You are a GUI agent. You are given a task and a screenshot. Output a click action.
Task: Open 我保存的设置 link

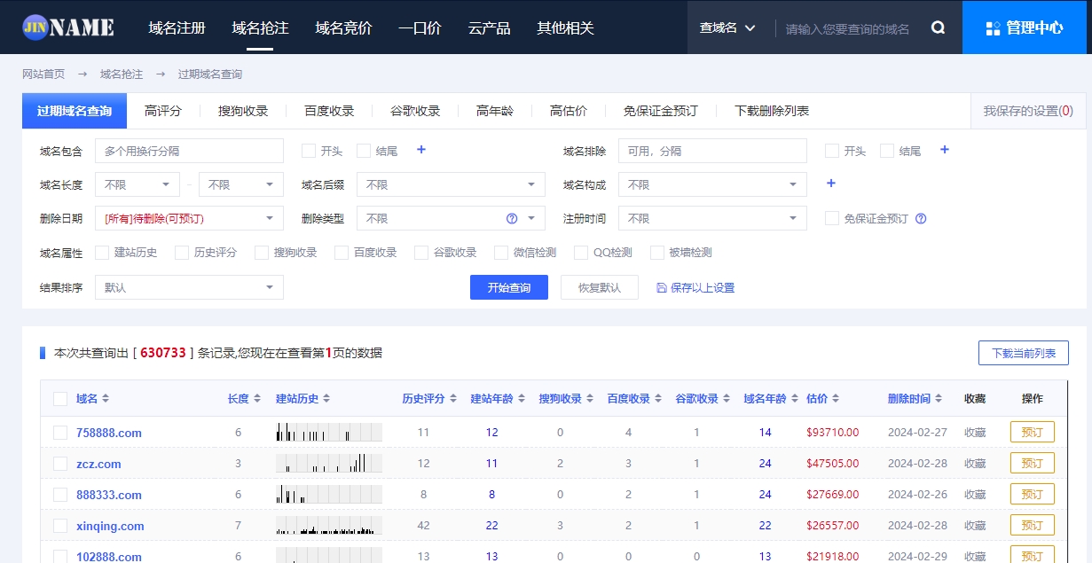tap(1028, 111)
